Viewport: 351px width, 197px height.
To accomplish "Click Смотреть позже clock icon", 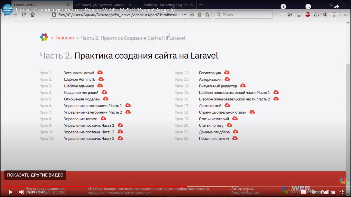I will click(308, 7).
